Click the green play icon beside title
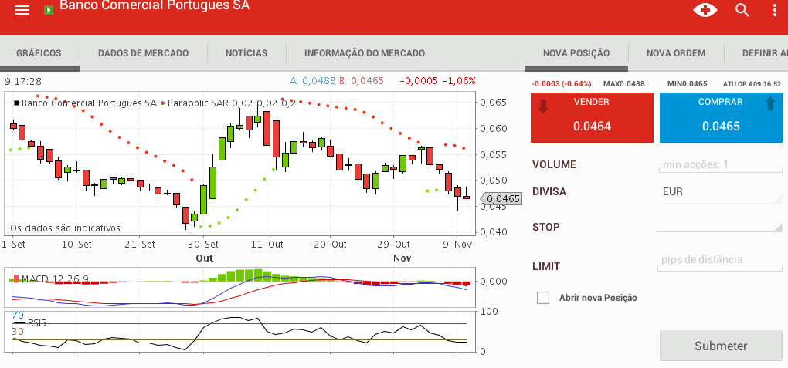Image resolution: width=788 pixels, height=368 pixels. click(49, 9)
